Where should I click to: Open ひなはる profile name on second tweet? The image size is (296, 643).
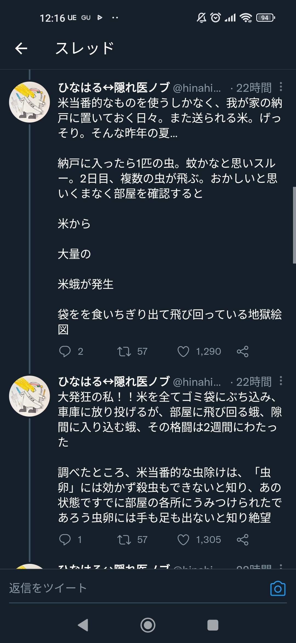[114, 382]
